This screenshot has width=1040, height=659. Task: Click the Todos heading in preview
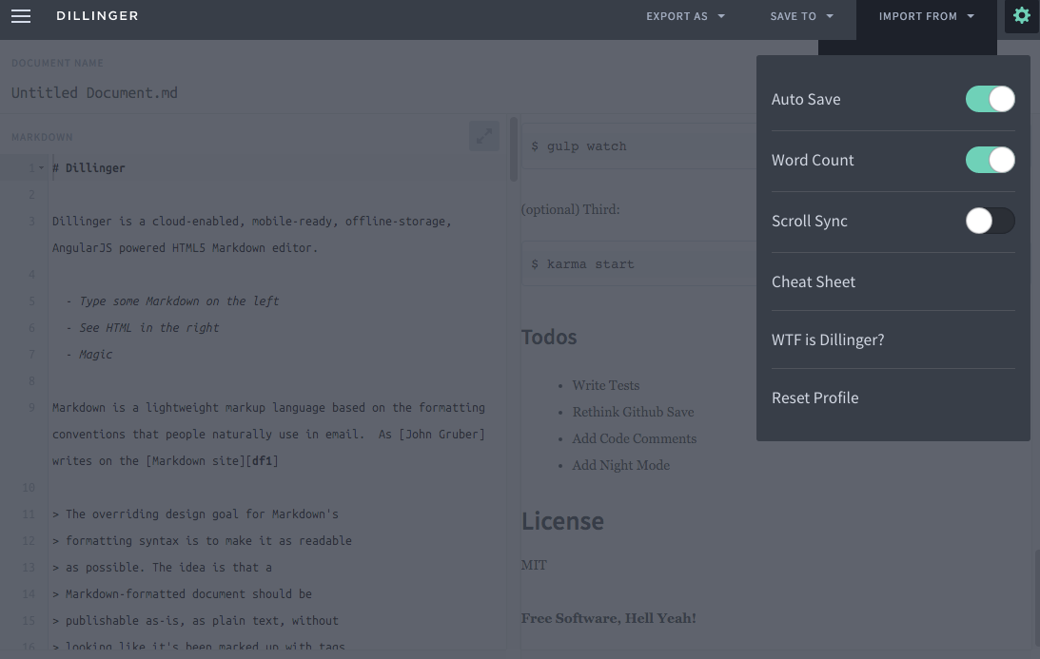coord(548,337)
